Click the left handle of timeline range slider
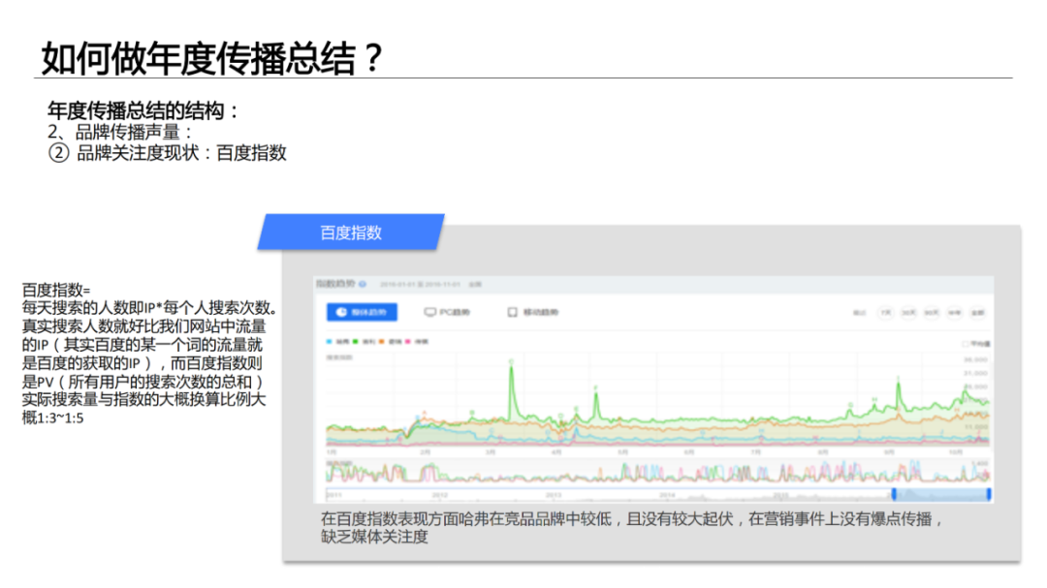 894,494
